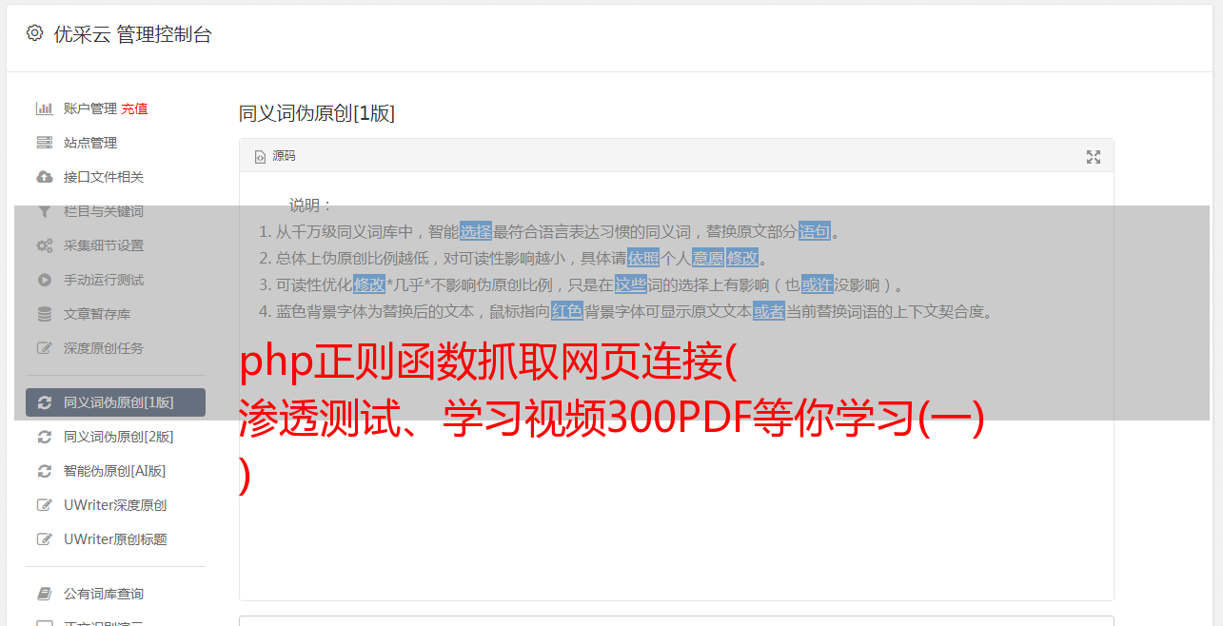The width and height of the screenshot is (1223, 626).
Task: Click the edit icon beside 深度原创任务
Action: coord(44,348)
